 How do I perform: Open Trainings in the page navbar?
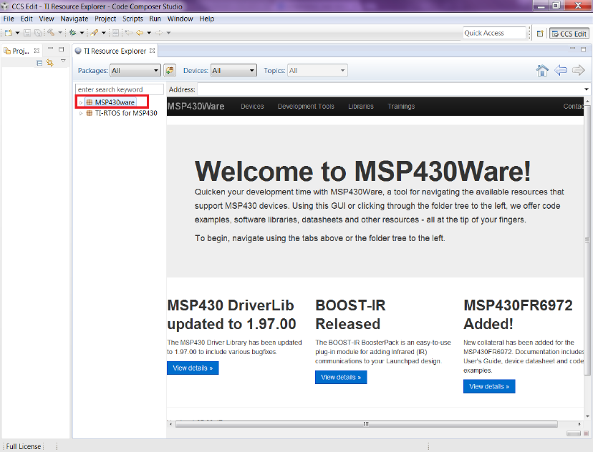coord(401,107)
